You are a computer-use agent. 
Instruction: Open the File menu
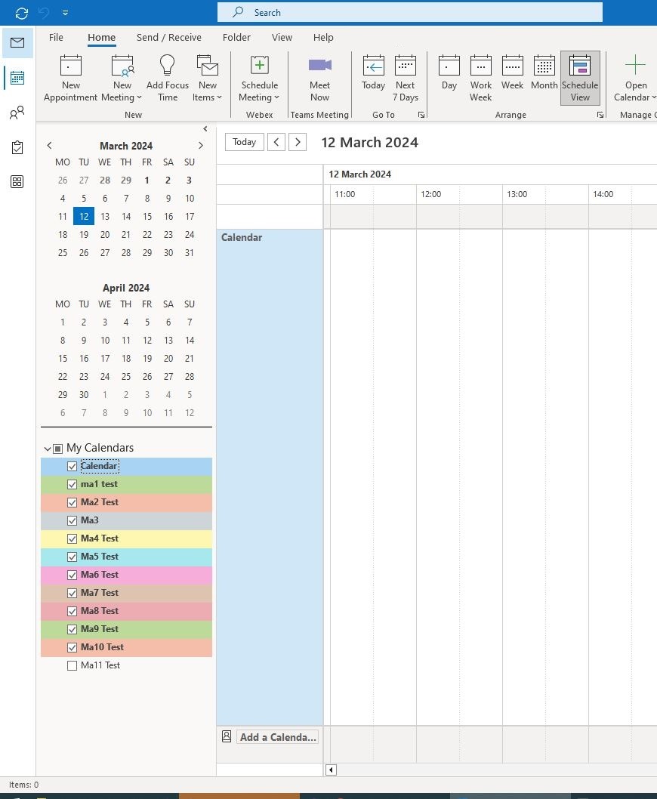pyautogui.click(x=56, y=37)
